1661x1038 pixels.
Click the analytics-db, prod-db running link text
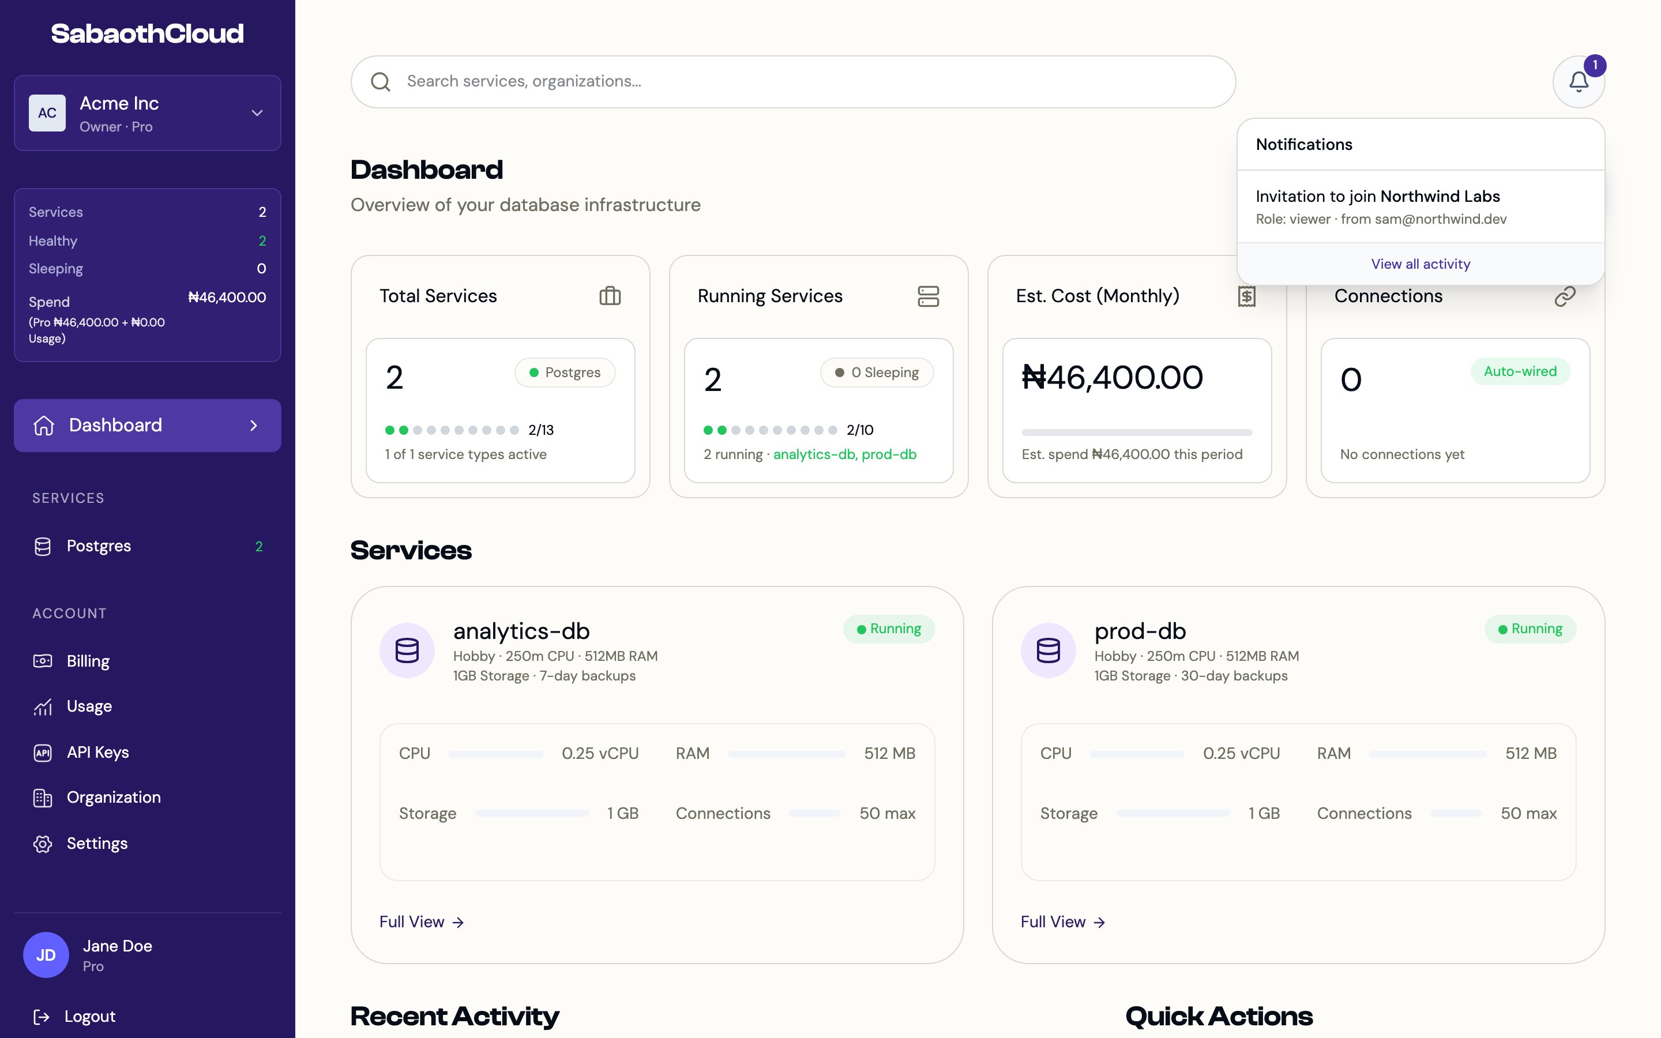pyautogui.click(x=845, y=454)
